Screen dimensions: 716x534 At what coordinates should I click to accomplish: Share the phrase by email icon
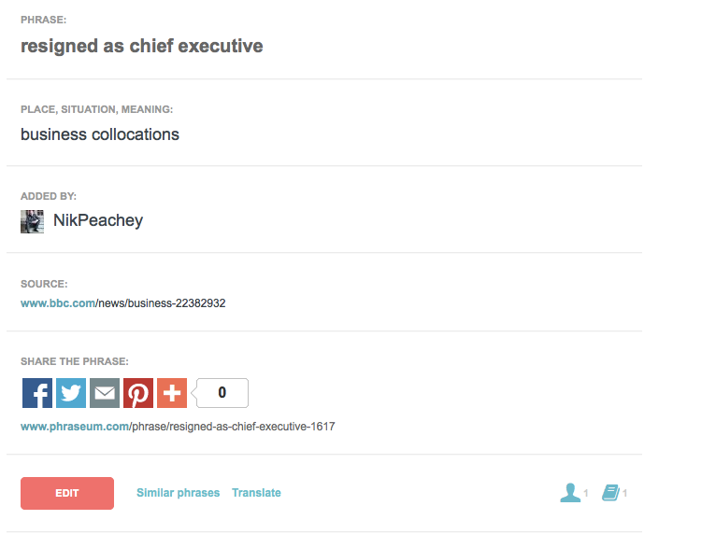(105, 393)
